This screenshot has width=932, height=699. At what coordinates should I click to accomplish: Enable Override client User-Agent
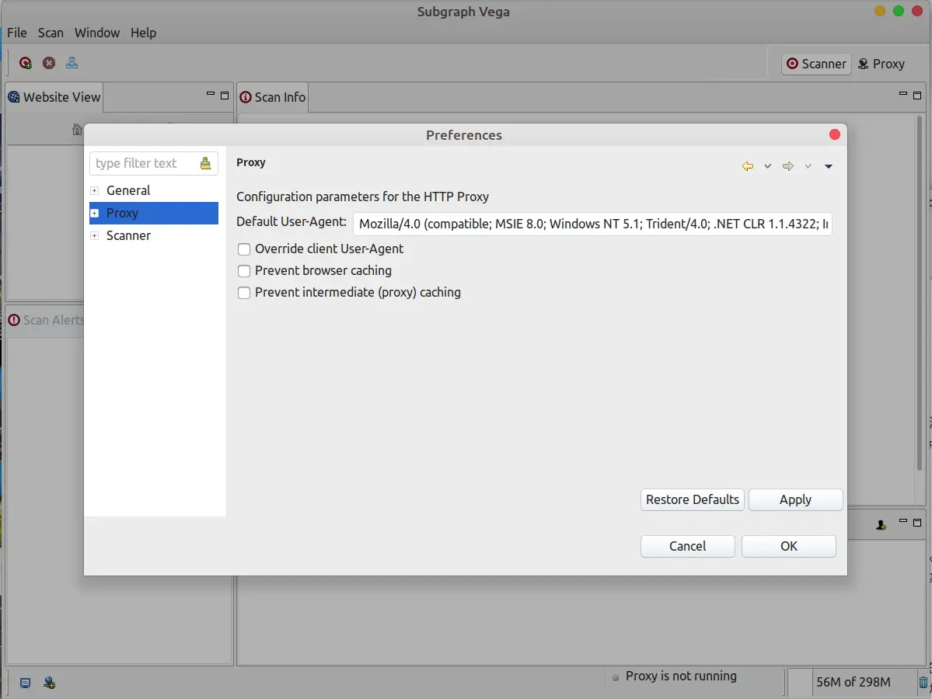[x=244, y=249]
